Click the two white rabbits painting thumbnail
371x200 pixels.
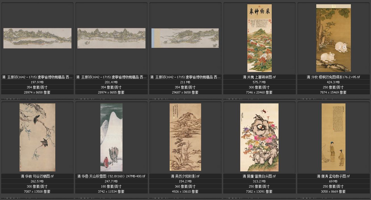333,38
